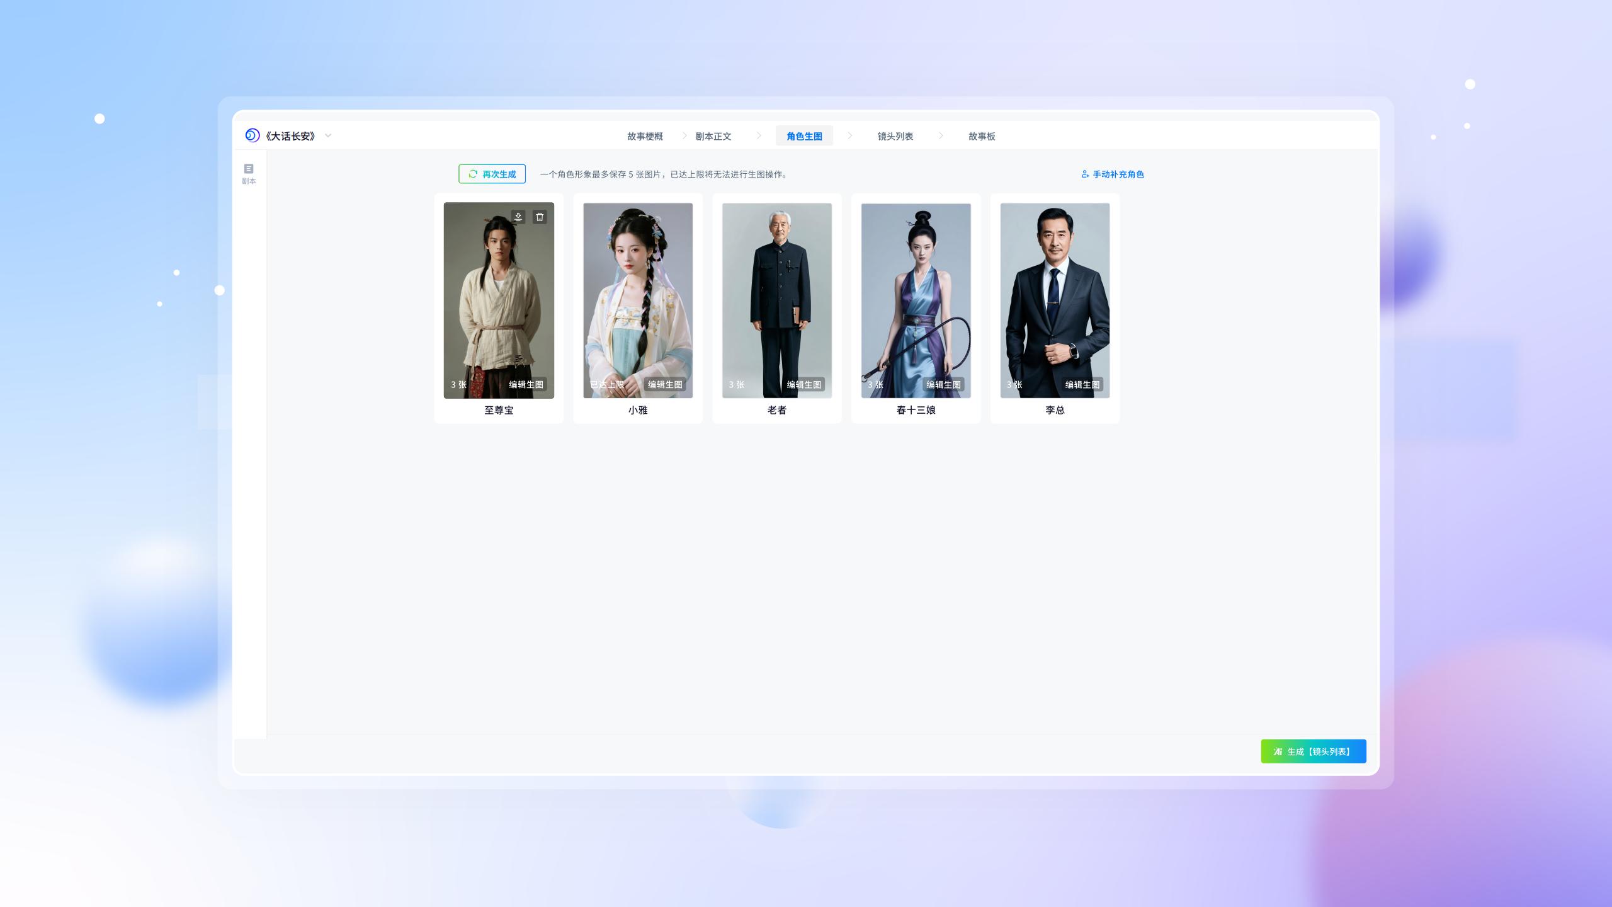This screenshot has height=907, width=1612.
Task: Download the 至尊宝 character image
Action: [518, 217]
